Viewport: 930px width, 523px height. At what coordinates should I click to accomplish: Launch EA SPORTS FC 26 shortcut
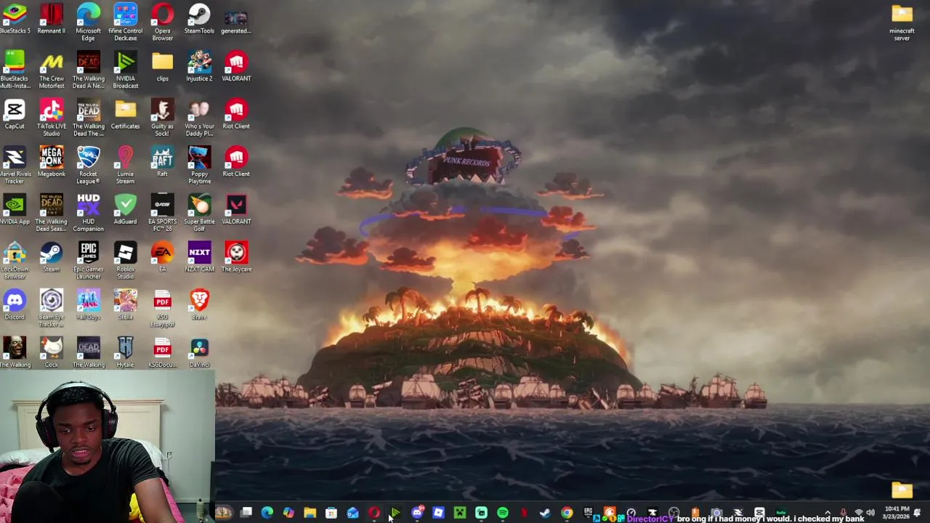(x=163, y=213)
